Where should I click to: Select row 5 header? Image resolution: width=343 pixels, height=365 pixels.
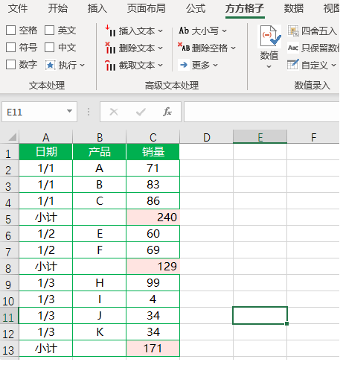(x=9, y=218)
